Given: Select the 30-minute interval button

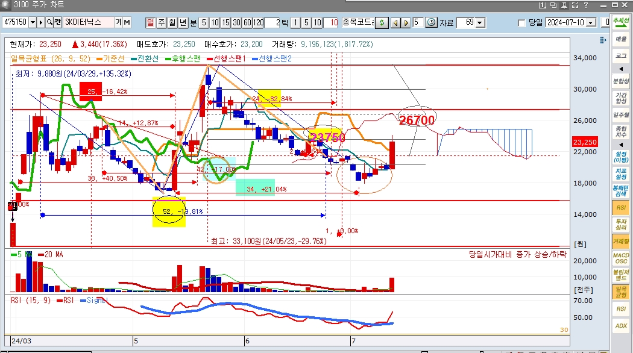Looking at the screenshot, I should [236, 23].
